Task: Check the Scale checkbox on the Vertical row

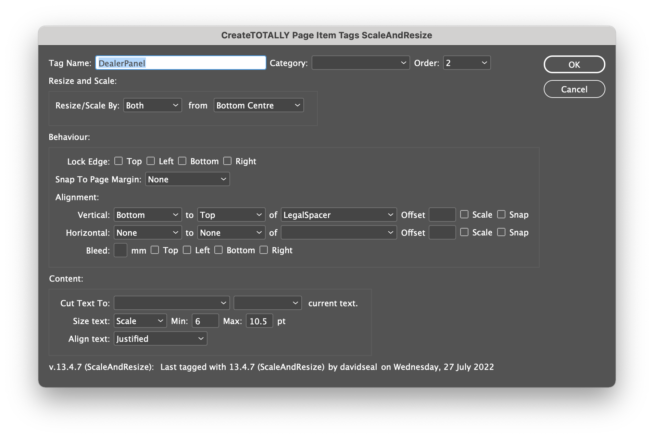Action: pyautogui.click(x=464, y=214)
